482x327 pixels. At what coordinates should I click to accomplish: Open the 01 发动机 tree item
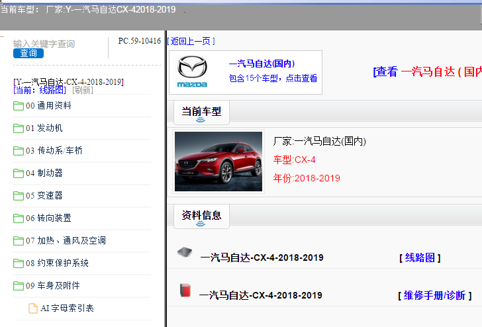click(x=44, y=128)
